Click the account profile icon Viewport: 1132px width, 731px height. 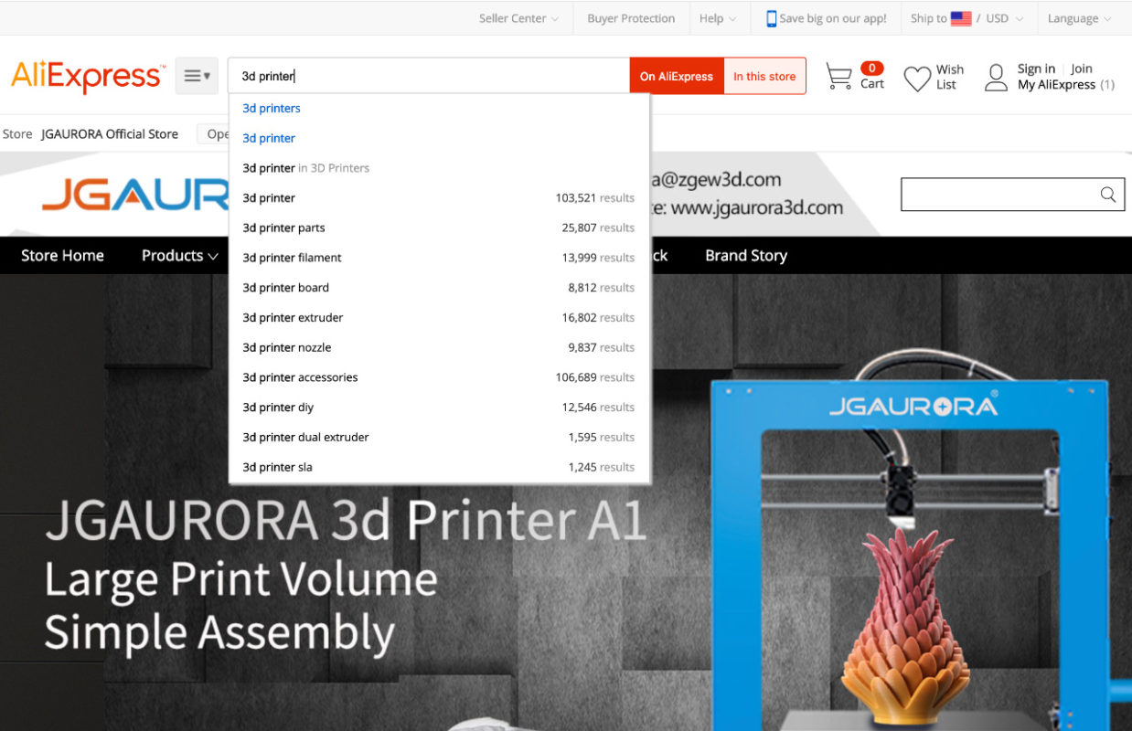click(996, 78)
